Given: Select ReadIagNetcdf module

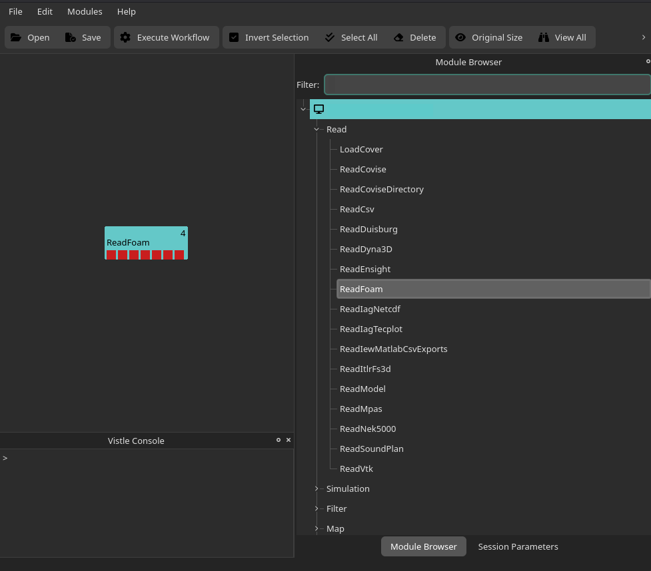Looking at the screenshot, I should 370,309.
